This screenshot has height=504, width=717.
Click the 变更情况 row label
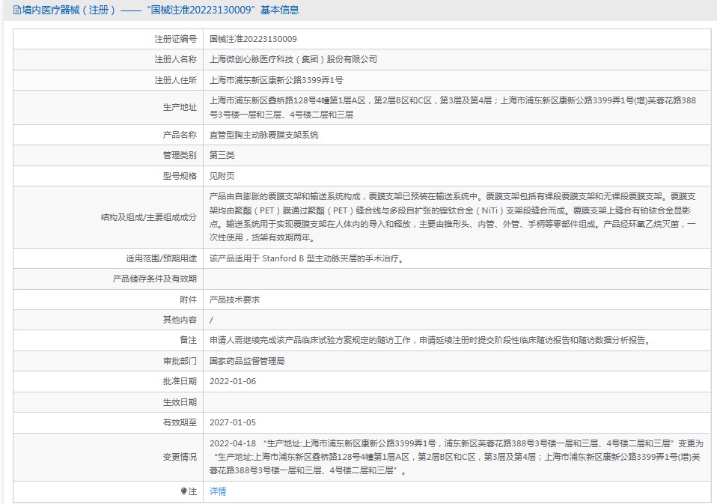(180, 457)
